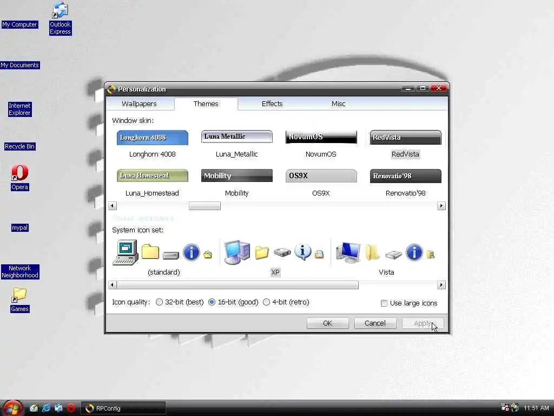
Task: Click the Start button orb
Action: 13,408
